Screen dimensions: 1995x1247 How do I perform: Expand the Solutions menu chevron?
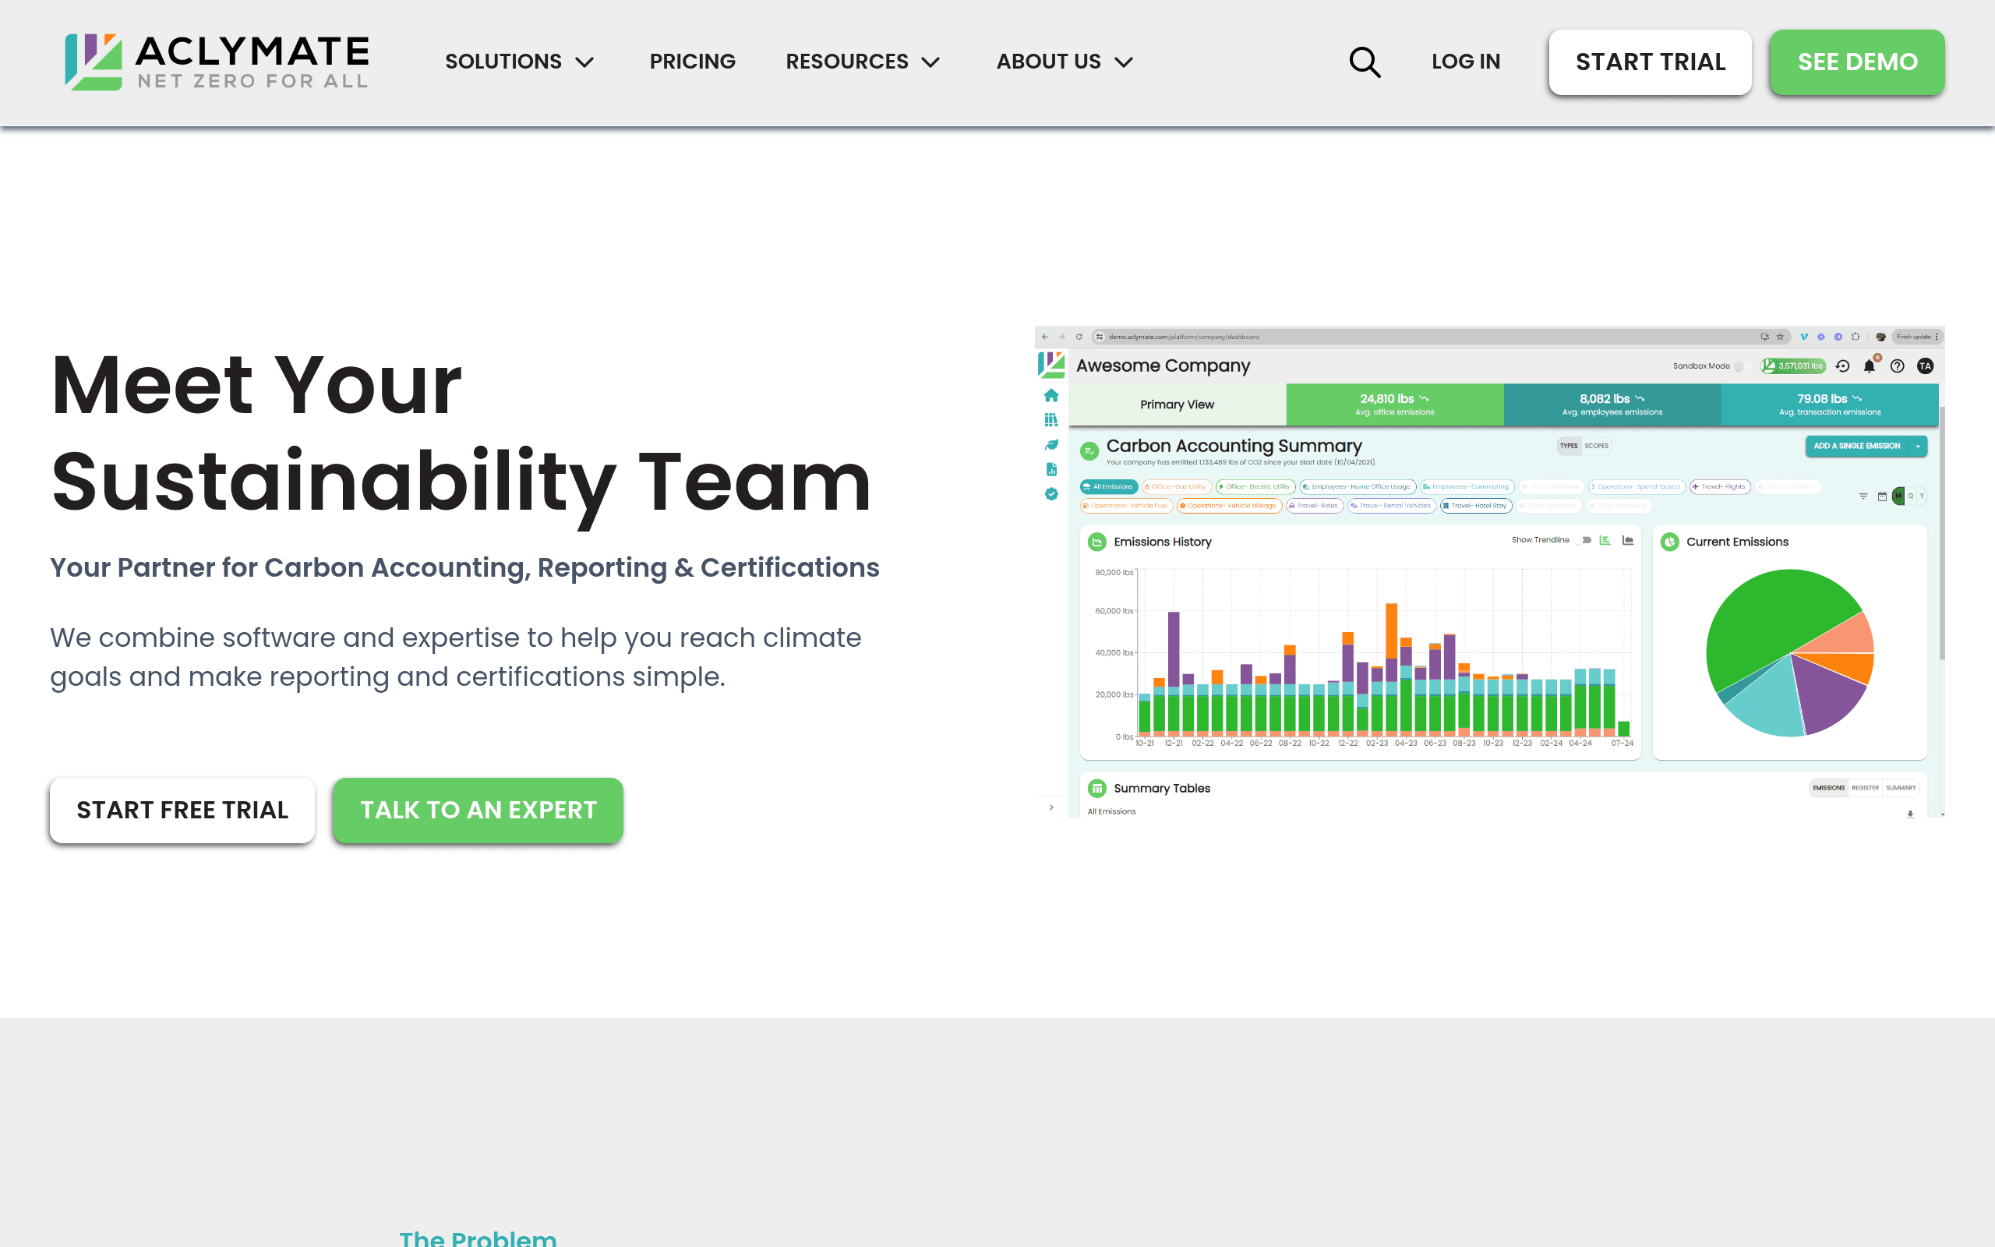[584, 62]
